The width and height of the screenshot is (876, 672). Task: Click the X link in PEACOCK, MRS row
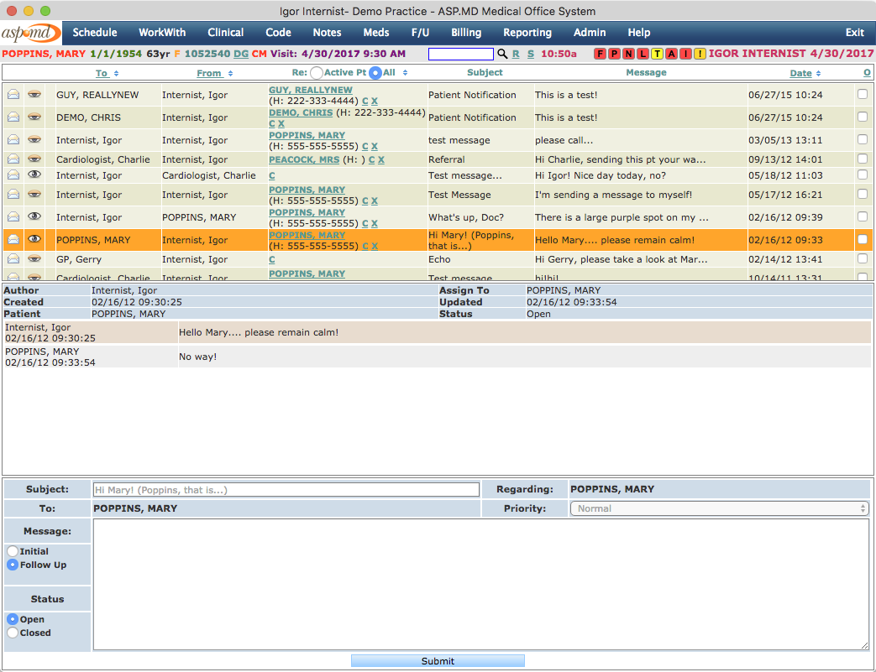[381, 159]
